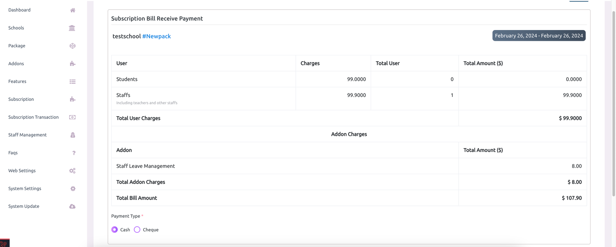Click the Web Settings gears icon

(72, 171)
